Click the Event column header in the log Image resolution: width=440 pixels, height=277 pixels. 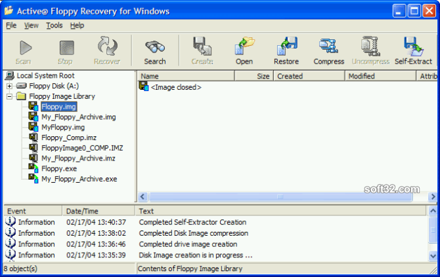coord(33,211)
